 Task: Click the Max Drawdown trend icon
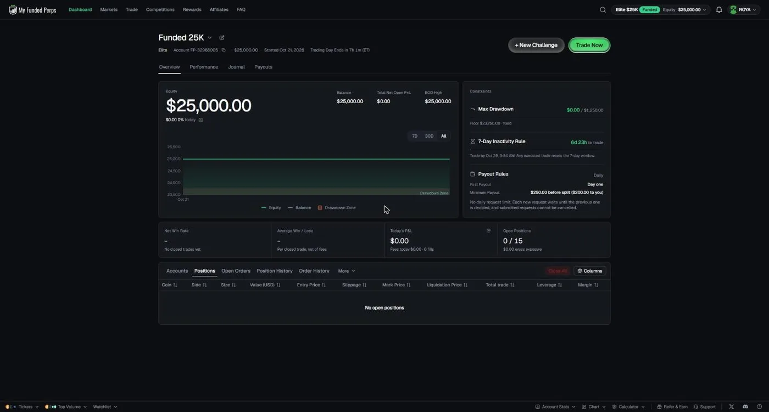pyautogui.click(x=472, y=109)
